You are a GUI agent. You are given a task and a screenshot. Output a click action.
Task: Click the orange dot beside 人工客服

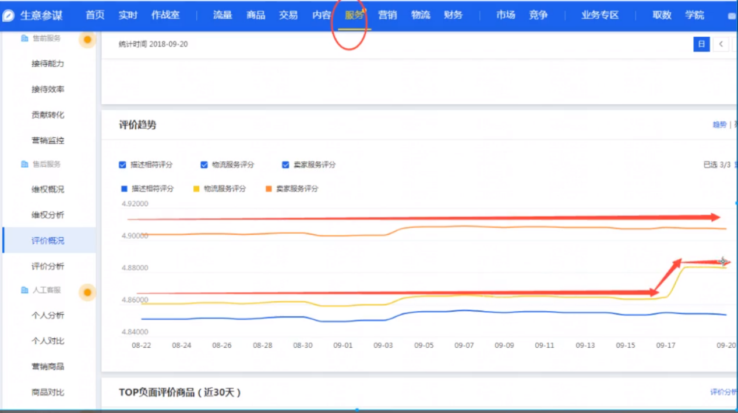coord(87,292)
